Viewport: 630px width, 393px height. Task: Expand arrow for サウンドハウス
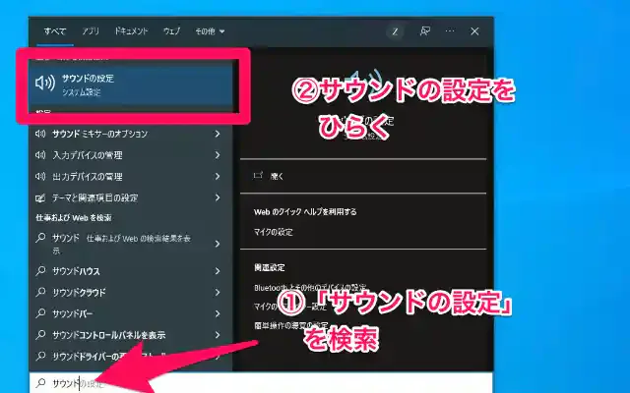click(218, 271)
